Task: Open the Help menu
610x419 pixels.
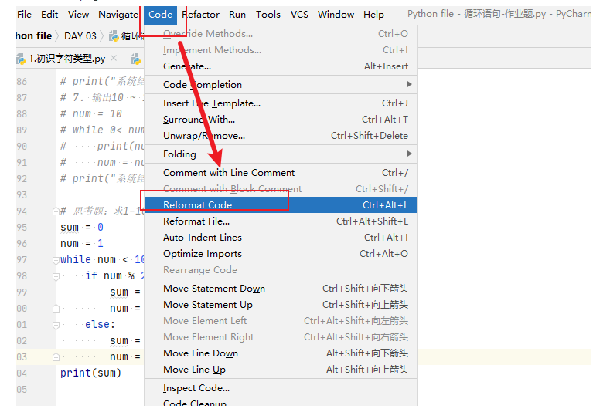Action: coord(373,15)
